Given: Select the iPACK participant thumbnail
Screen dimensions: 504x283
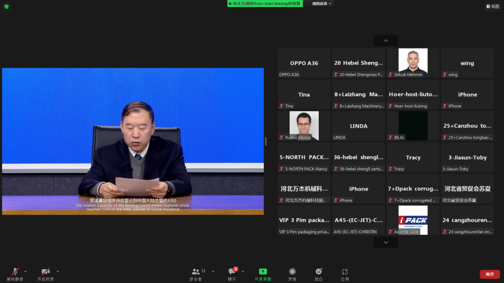Looking at the screenshot, I should click(x=413, y=220).
